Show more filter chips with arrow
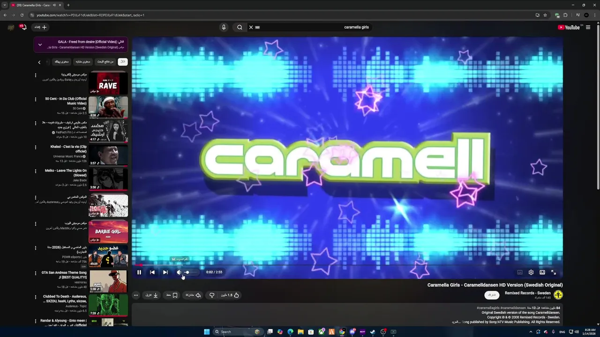The width and height of the screenshot is (600, 337). click(39, 62)
